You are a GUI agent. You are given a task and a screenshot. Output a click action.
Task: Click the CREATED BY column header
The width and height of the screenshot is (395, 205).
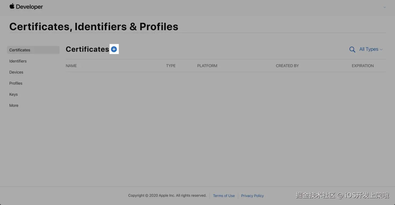tap(287, 66)
